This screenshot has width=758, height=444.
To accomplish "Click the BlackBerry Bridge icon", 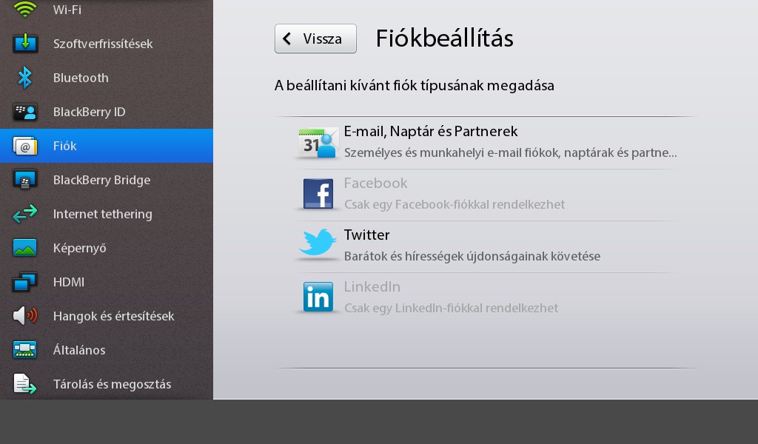I will [25, 181].
